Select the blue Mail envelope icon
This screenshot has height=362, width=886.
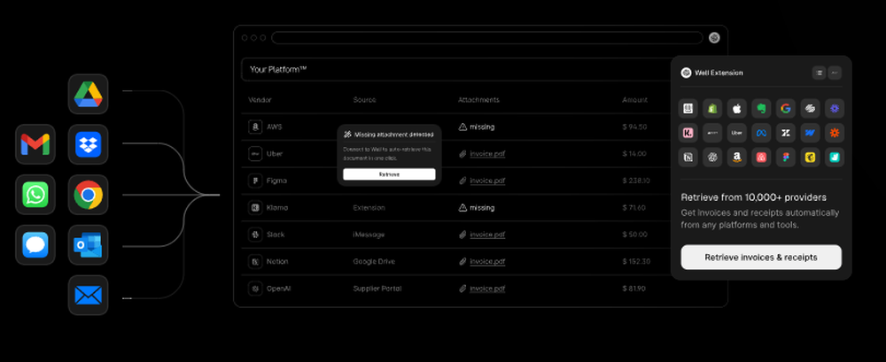click(x=88, y=295)
